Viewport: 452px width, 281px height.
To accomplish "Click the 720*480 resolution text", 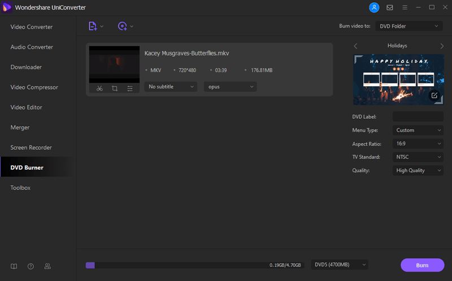I will point(187,70).
